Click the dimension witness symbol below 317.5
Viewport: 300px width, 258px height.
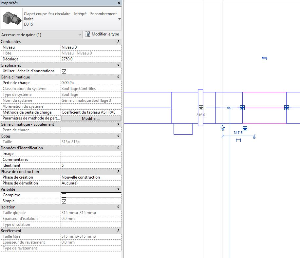[238, 140]
